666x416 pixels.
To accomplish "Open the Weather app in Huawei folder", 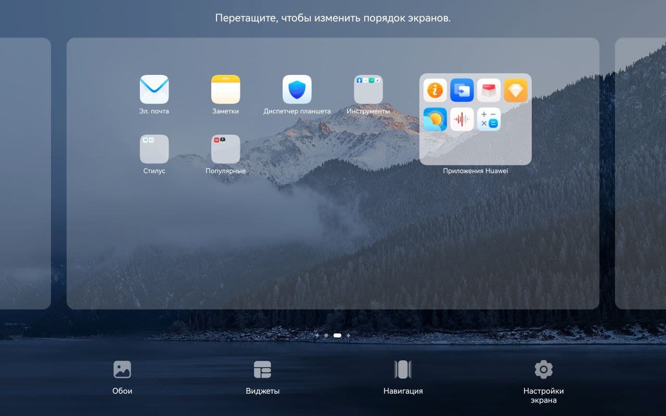I will tap(435, 119).
